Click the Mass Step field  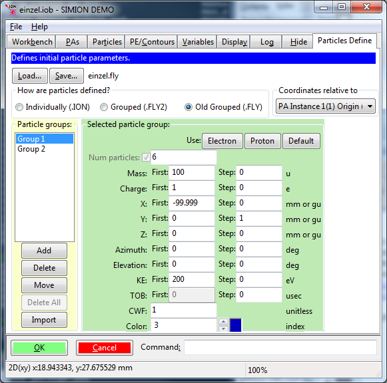[x=259, y=172]
